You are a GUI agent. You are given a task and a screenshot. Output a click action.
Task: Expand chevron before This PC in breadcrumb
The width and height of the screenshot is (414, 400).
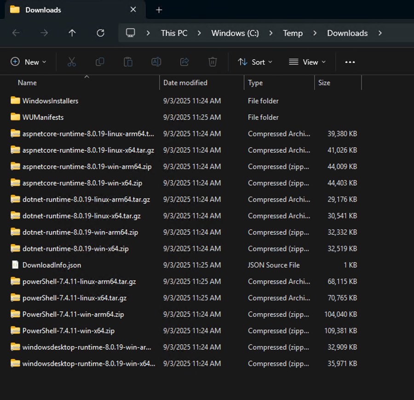coord(148,33)
